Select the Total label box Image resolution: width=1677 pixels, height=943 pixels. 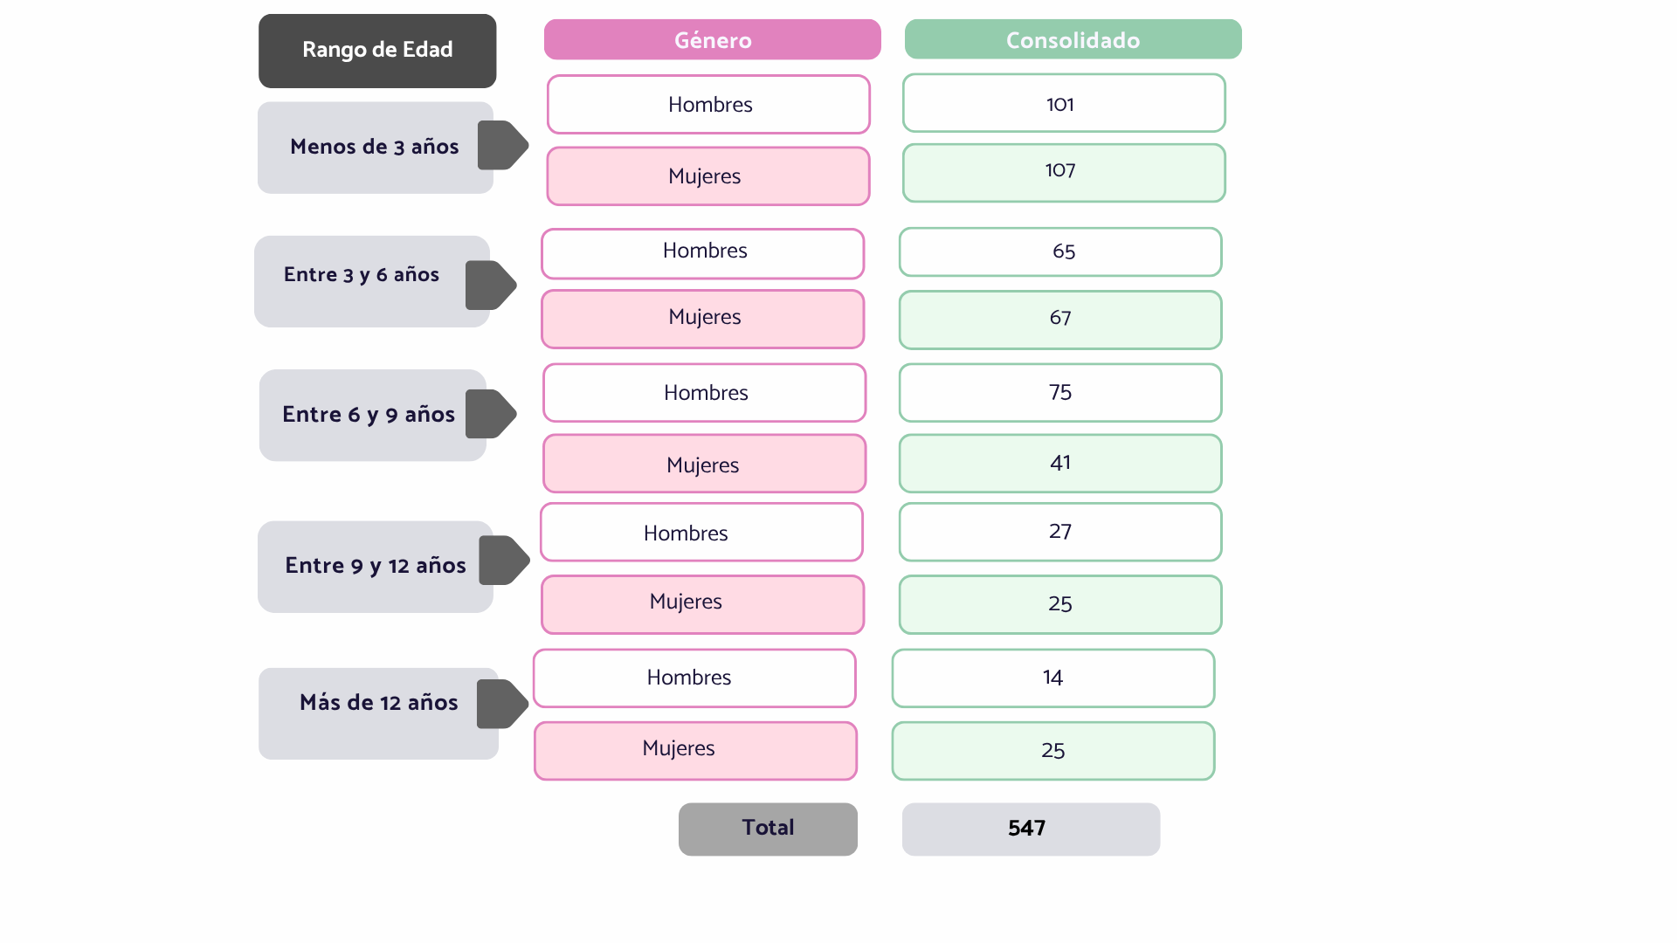(x=768, y=829)
